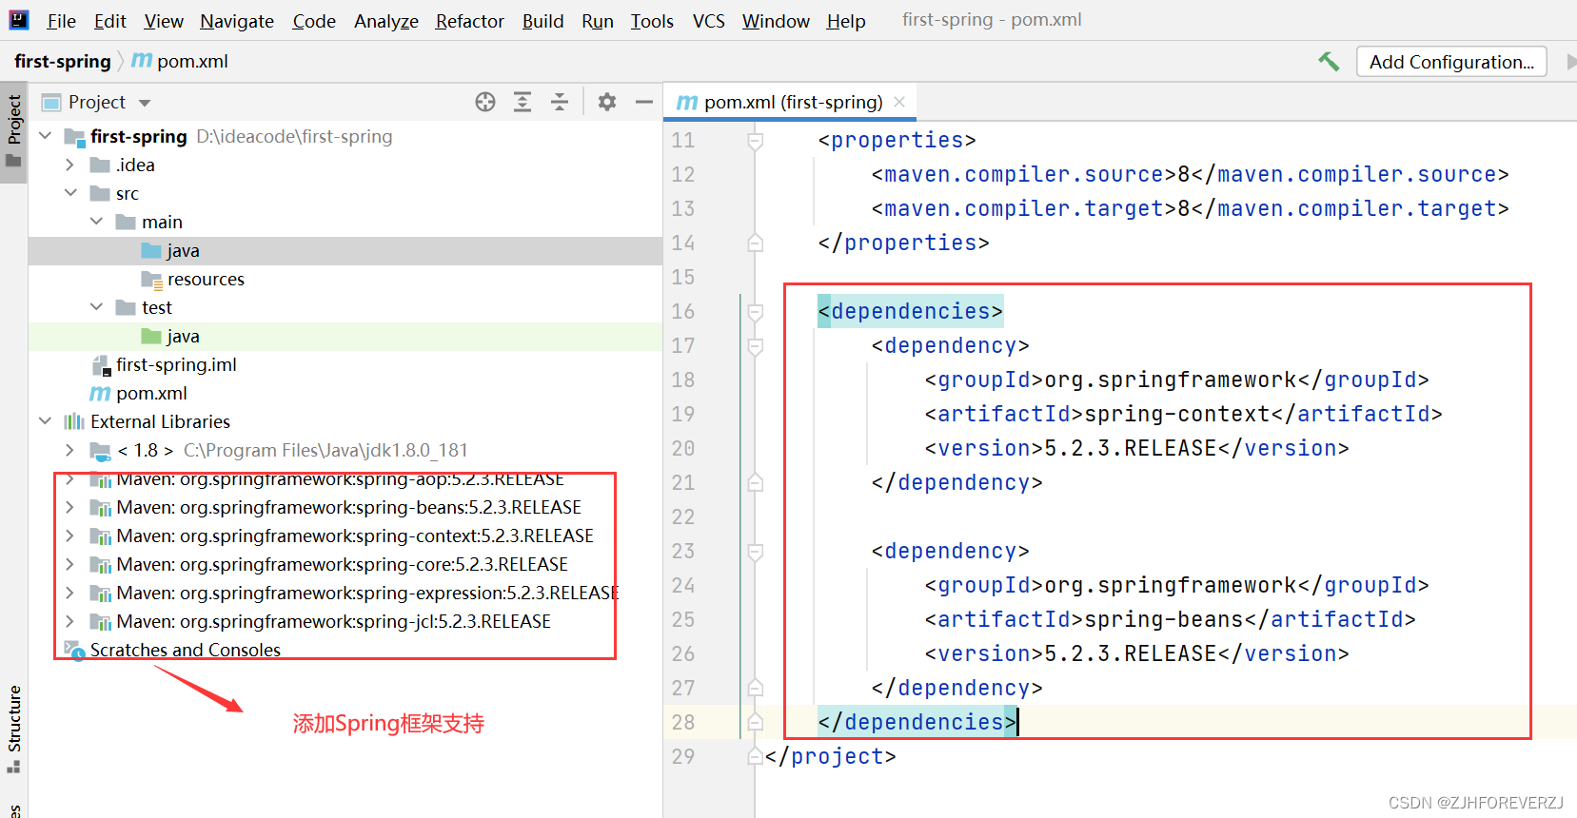Toggle fold end marker at line 14

pyautogui.click(x=755, y=243)
